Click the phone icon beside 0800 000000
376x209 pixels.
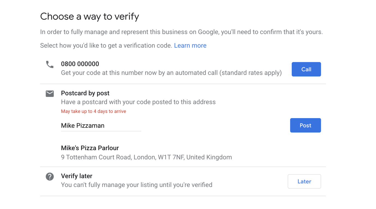pyautogui.click(x=50, y=64)
